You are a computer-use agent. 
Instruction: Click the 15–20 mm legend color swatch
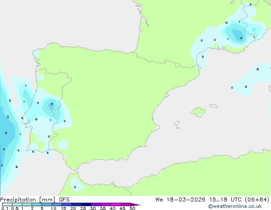pyautogui.click(x=67, y=204)
